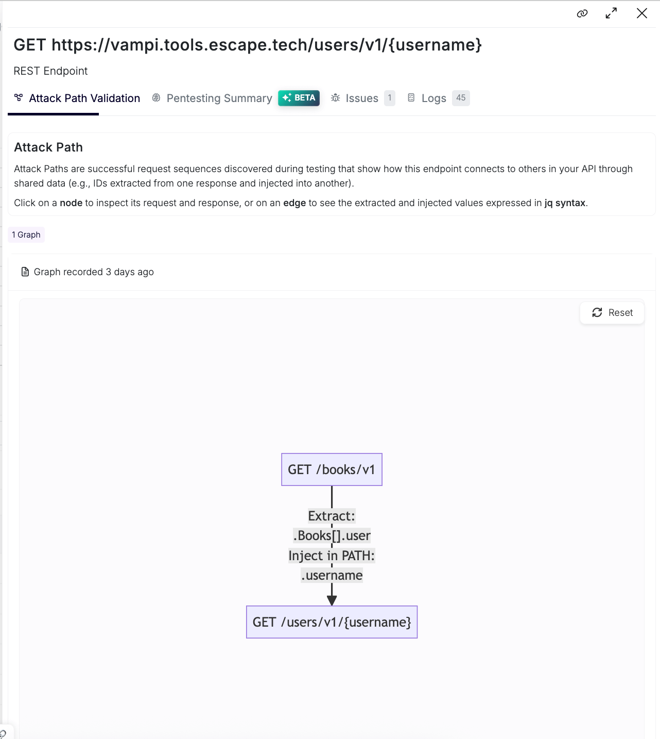Viewport: 660px width, 739px height.
Task: Expand panel with the fullscreen arrows icon
Action: click(611, 13)
